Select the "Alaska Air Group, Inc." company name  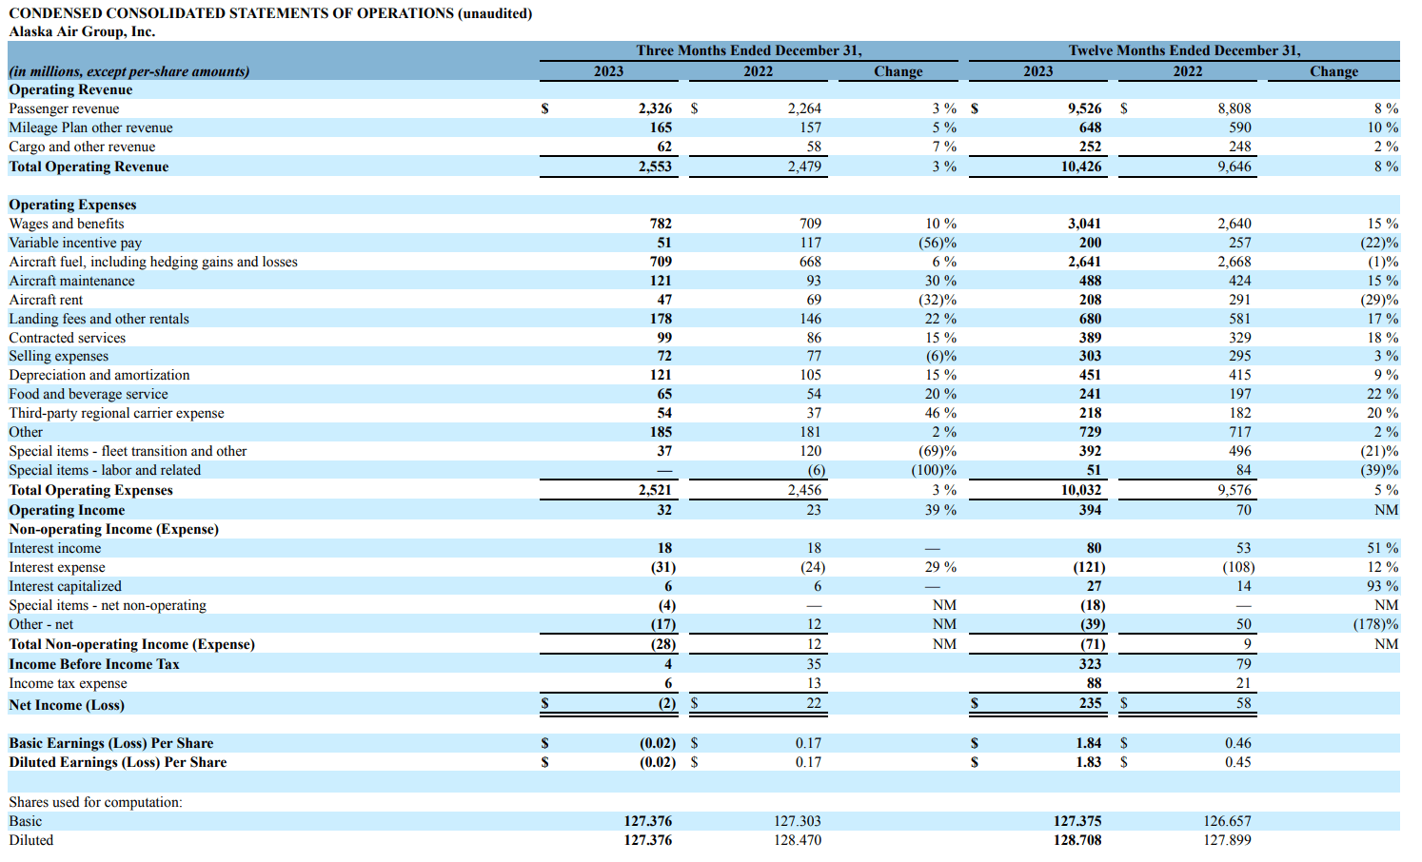point(82,31)
